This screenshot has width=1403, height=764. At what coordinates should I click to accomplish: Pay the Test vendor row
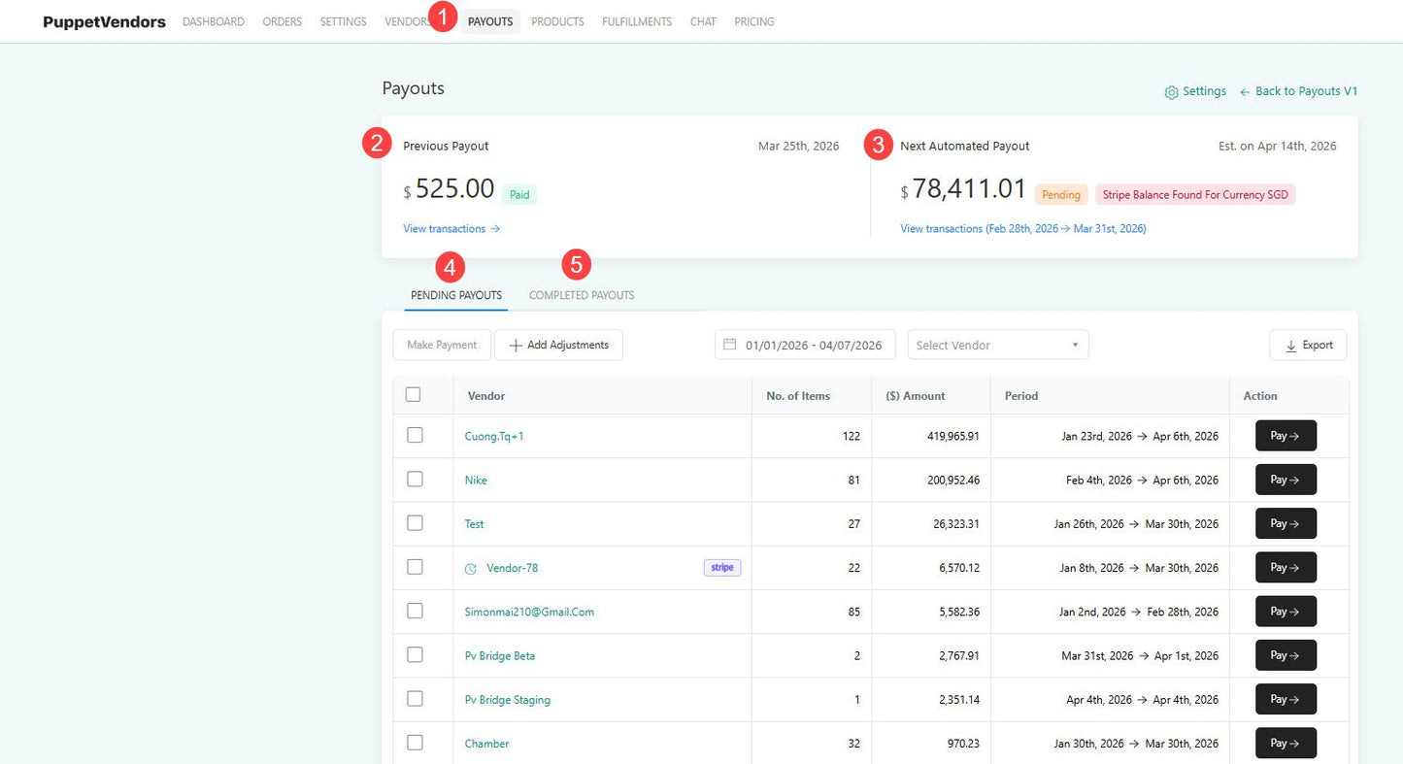coord(1286,523)
